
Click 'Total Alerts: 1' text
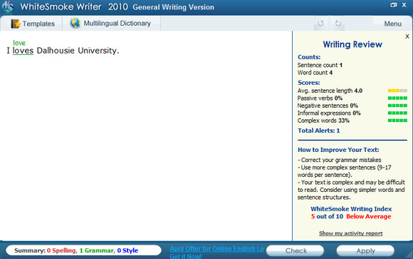pos(319,131)
